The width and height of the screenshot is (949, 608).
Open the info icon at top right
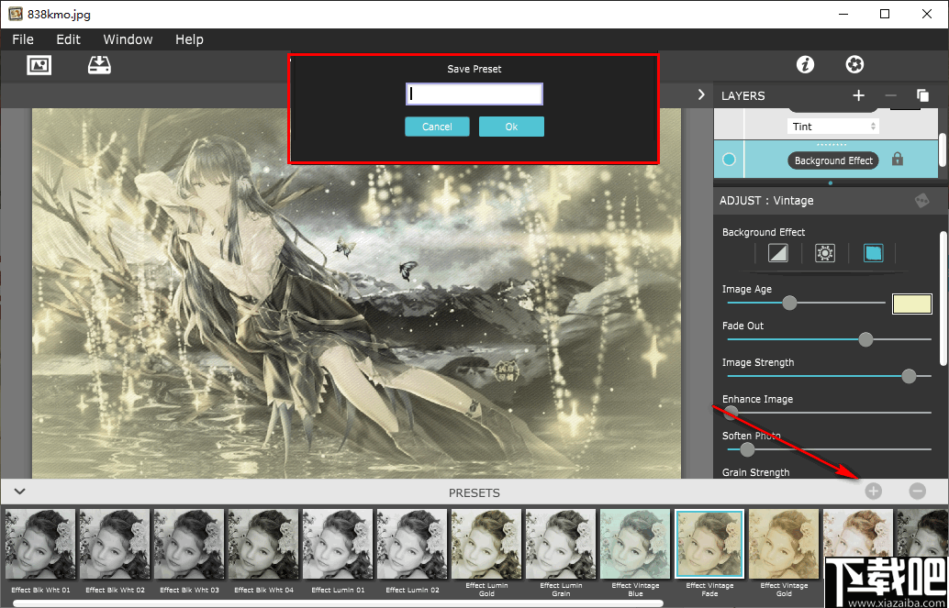(805, 64)
